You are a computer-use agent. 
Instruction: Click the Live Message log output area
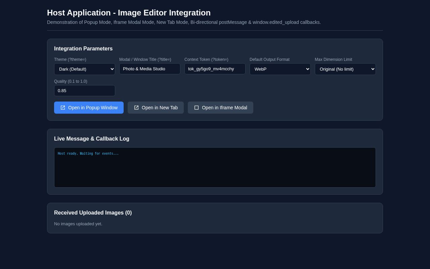coord(215,167)
